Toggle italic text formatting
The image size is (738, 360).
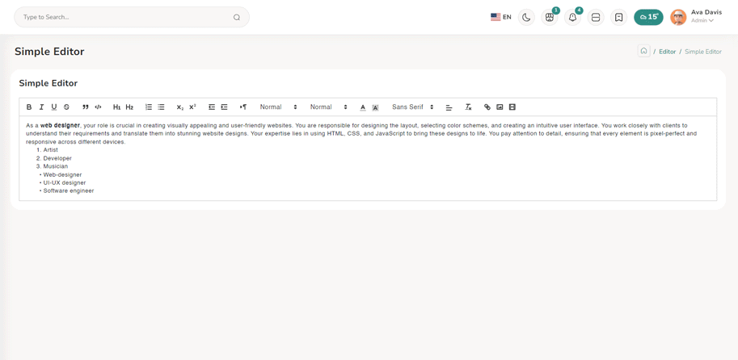41,107
